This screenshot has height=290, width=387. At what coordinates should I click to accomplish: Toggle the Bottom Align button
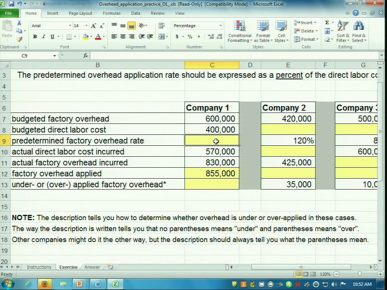pos(131,26)
